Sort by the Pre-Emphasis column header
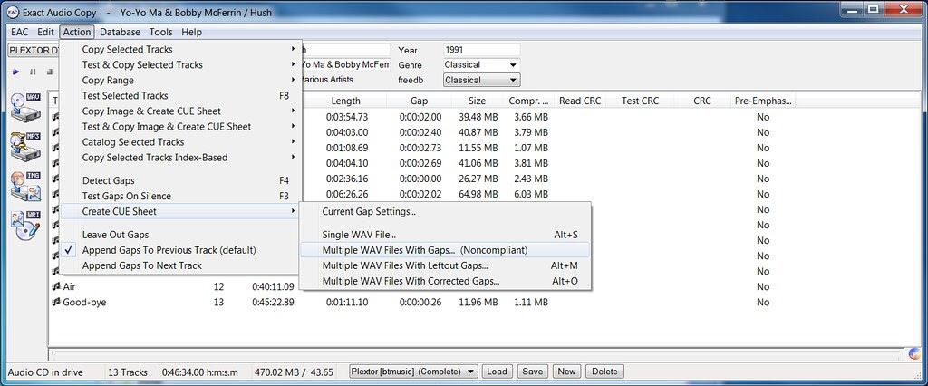 (763, 101)
